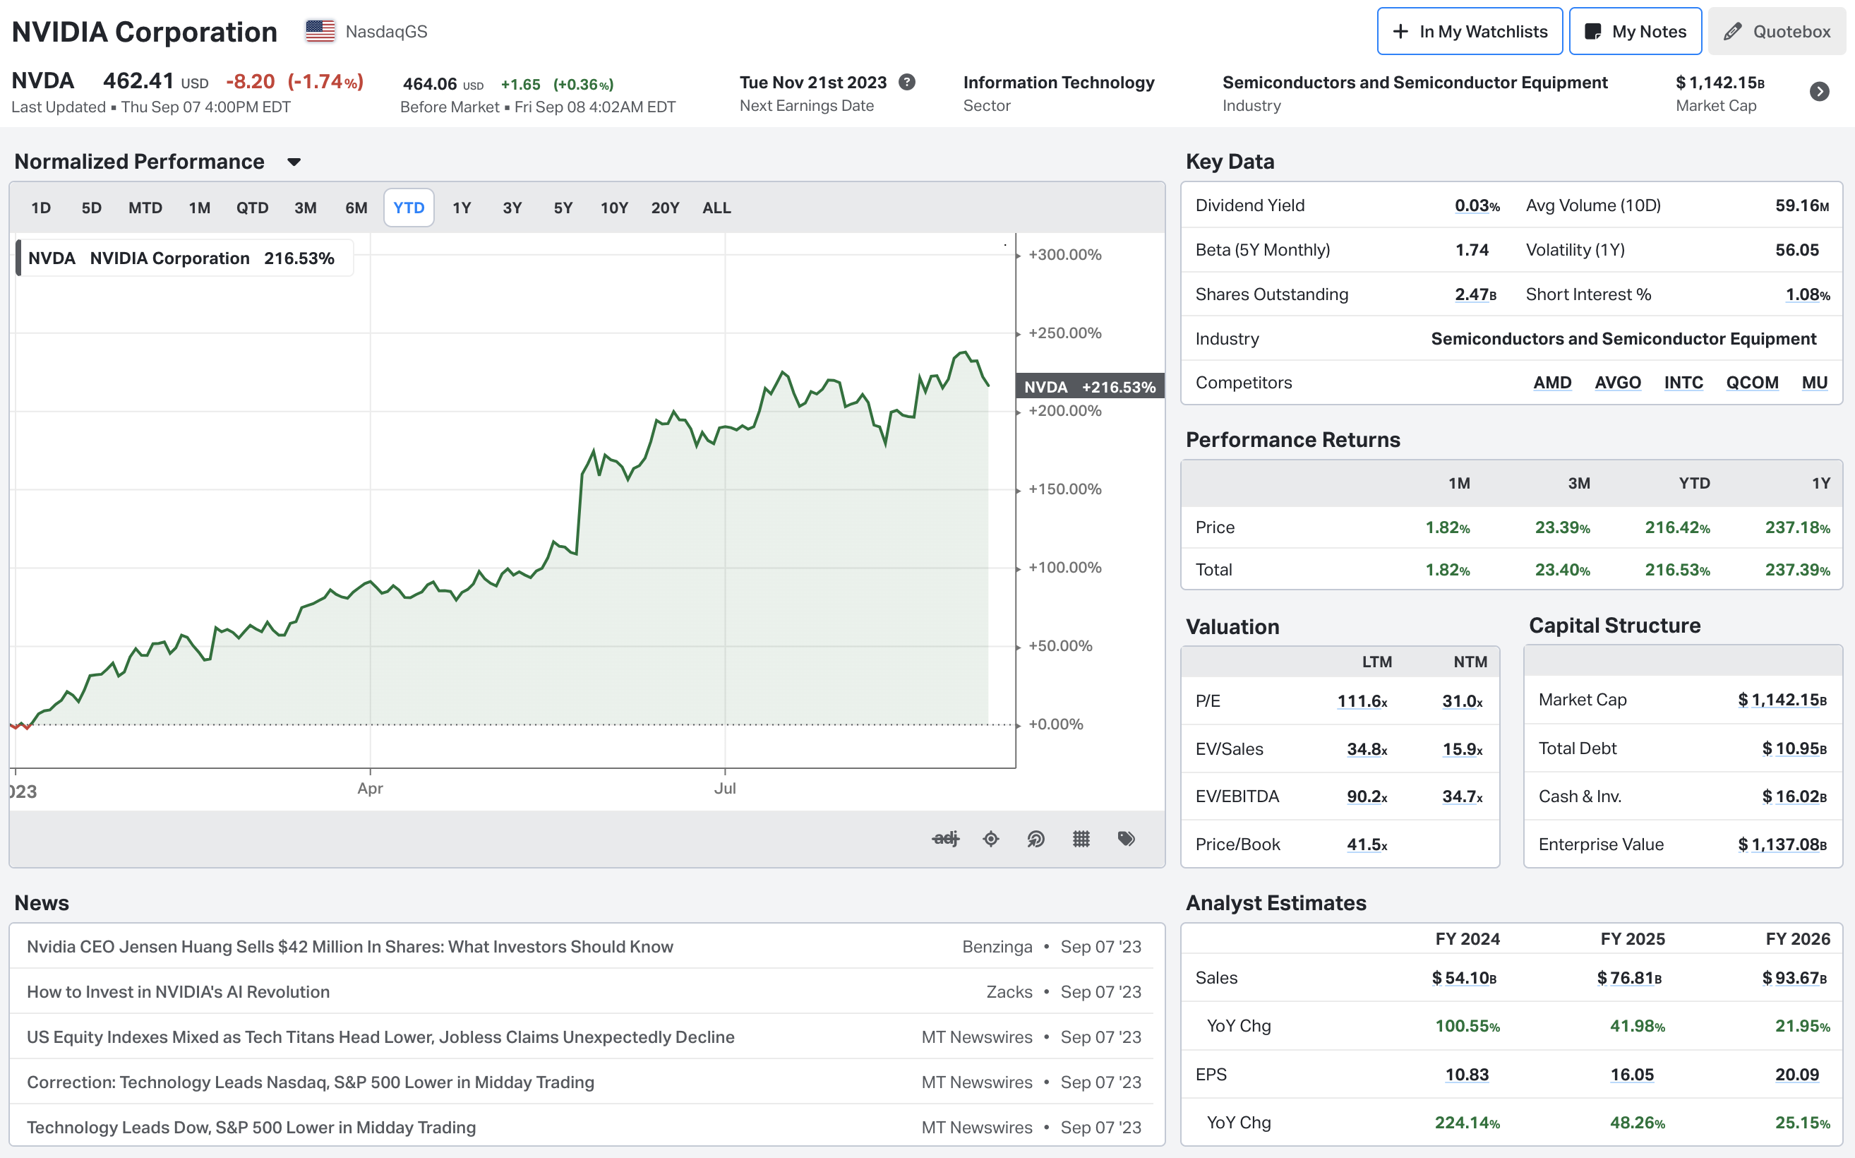The height and width of the screenshot is (1158, 1855).
Task: Click FY 2024 EPS 10.83 estimate
Action: tap(1466, 1075)
